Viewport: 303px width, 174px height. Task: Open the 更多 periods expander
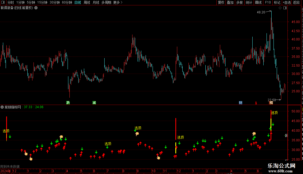pos(118,2)
